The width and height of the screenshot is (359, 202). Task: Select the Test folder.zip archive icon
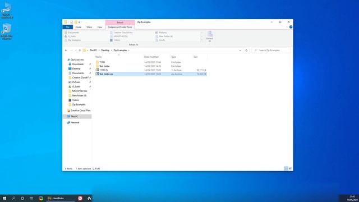click(x=97, y=74)
